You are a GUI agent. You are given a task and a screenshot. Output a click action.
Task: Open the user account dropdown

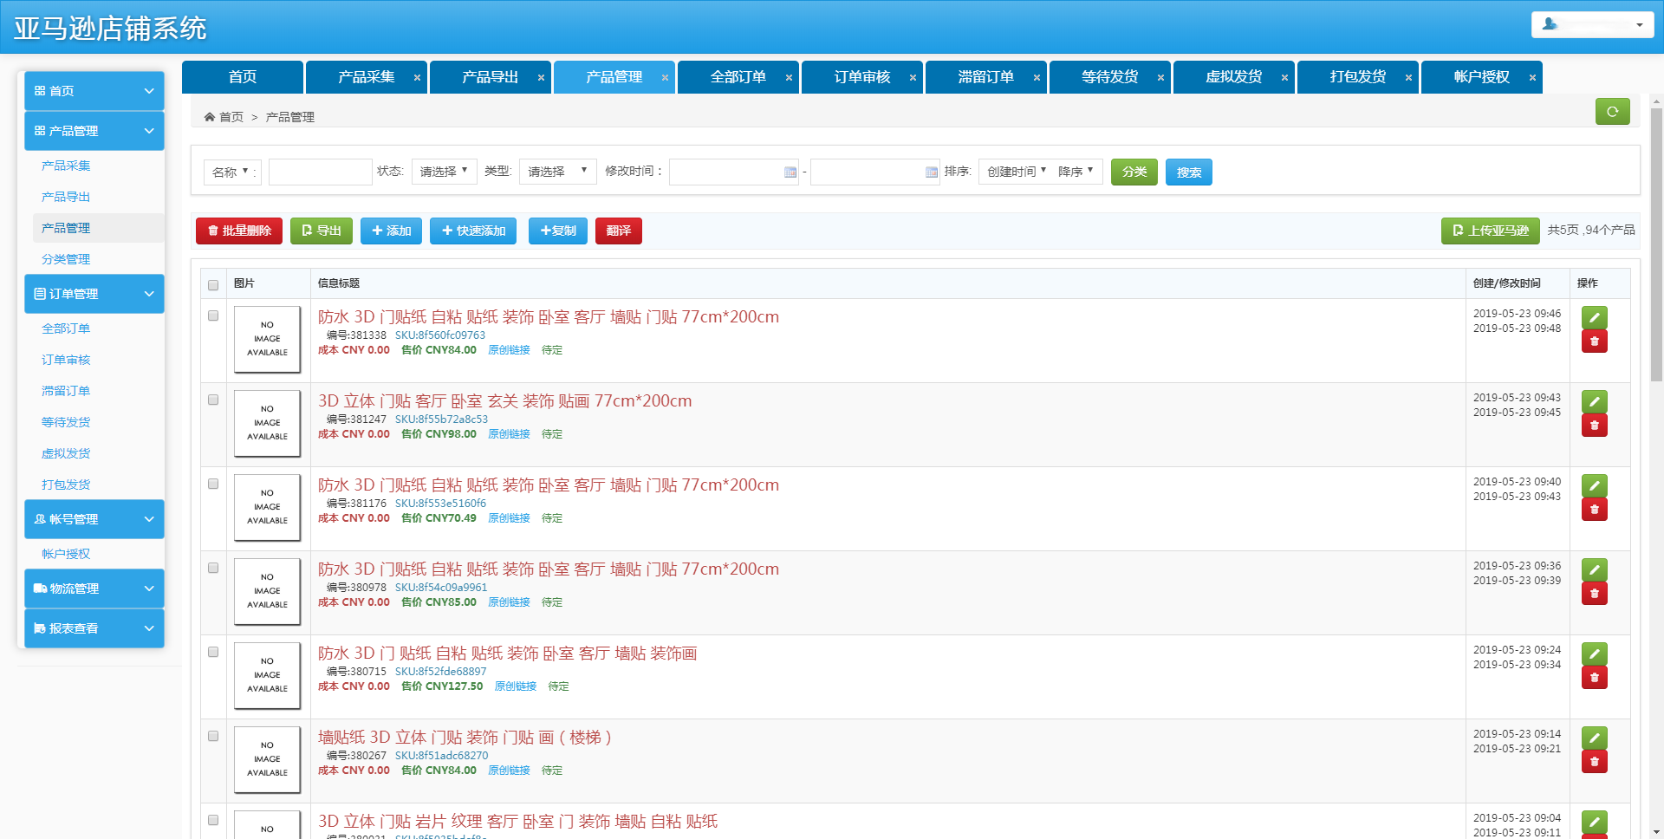click(x=1592, y=24)
